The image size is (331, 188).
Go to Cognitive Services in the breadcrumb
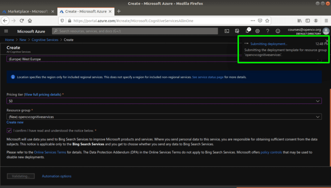45,40
